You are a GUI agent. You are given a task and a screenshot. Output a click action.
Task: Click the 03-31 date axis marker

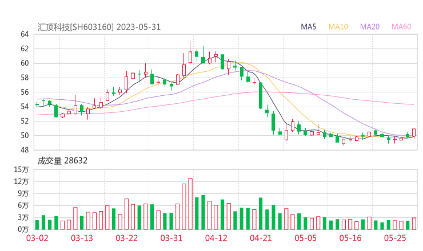(171, 238)
